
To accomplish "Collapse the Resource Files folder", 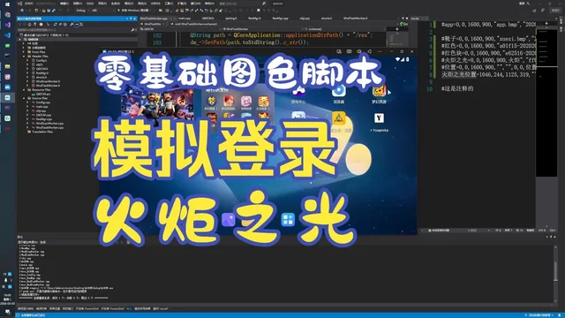I will point(24,90).
